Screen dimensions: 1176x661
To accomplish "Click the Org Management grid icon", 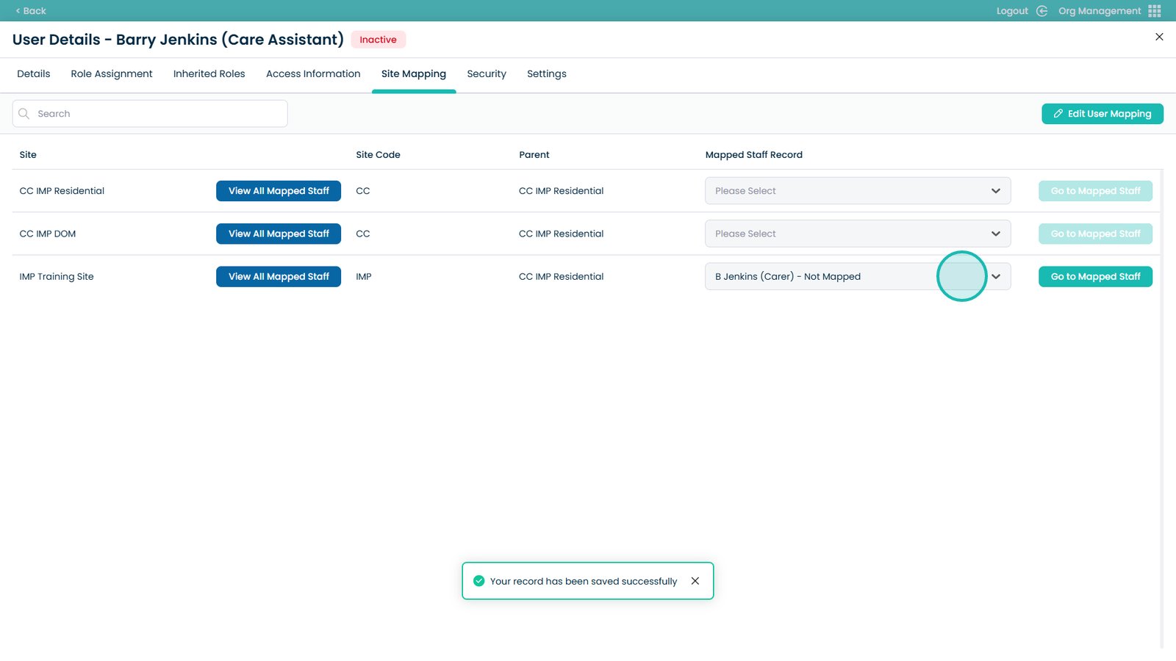I will (x=1154, y=11).
